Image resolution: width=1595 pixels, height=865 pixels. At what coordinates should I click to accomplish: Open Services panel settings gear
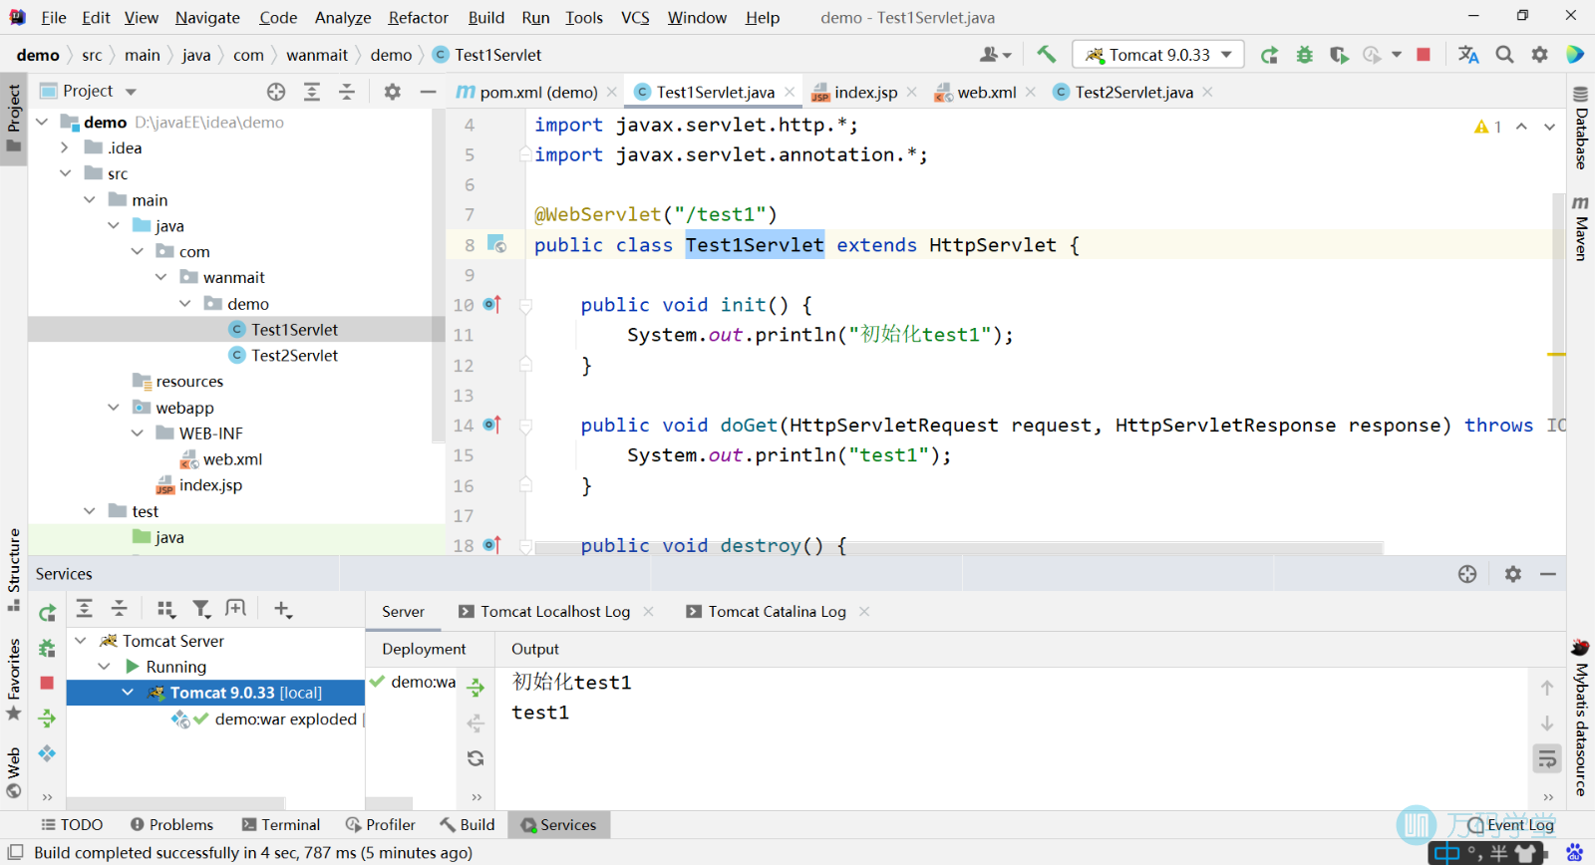[x=1513, y=574]
